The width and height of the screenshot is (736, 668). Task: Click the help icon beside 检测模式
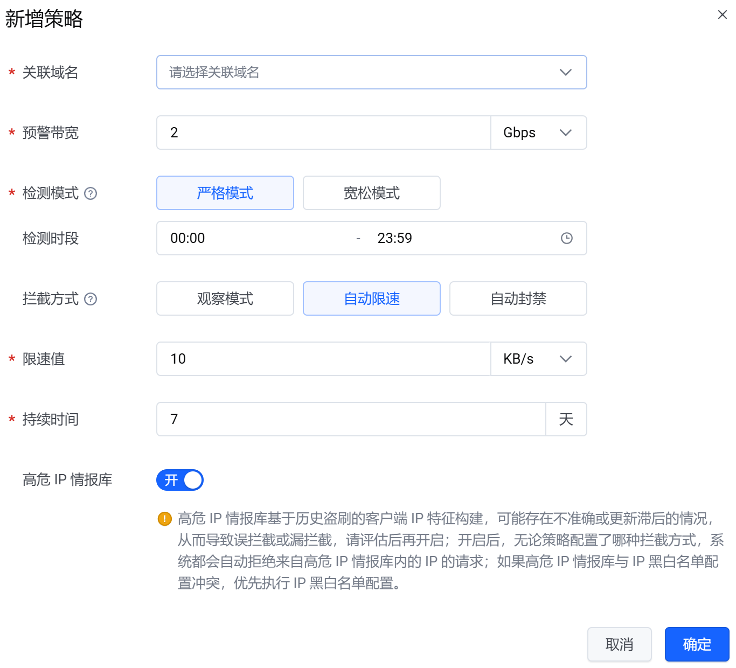pos(91,193)
